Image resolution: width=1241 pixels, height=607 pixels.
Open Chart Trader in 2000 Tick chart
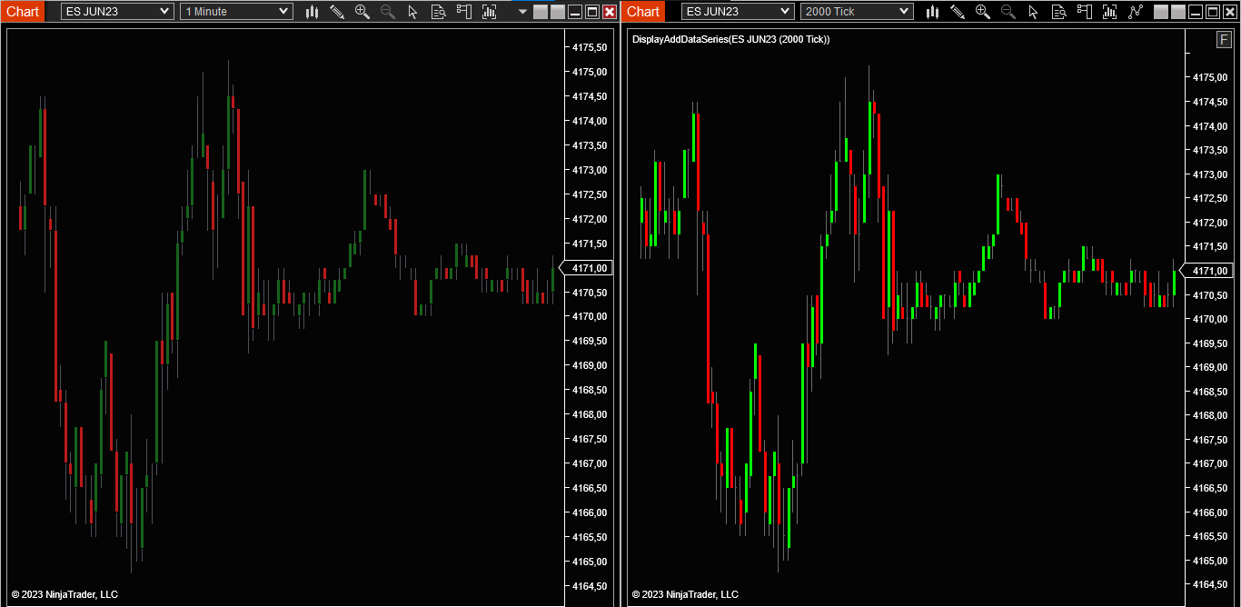tap(1085, 12)
